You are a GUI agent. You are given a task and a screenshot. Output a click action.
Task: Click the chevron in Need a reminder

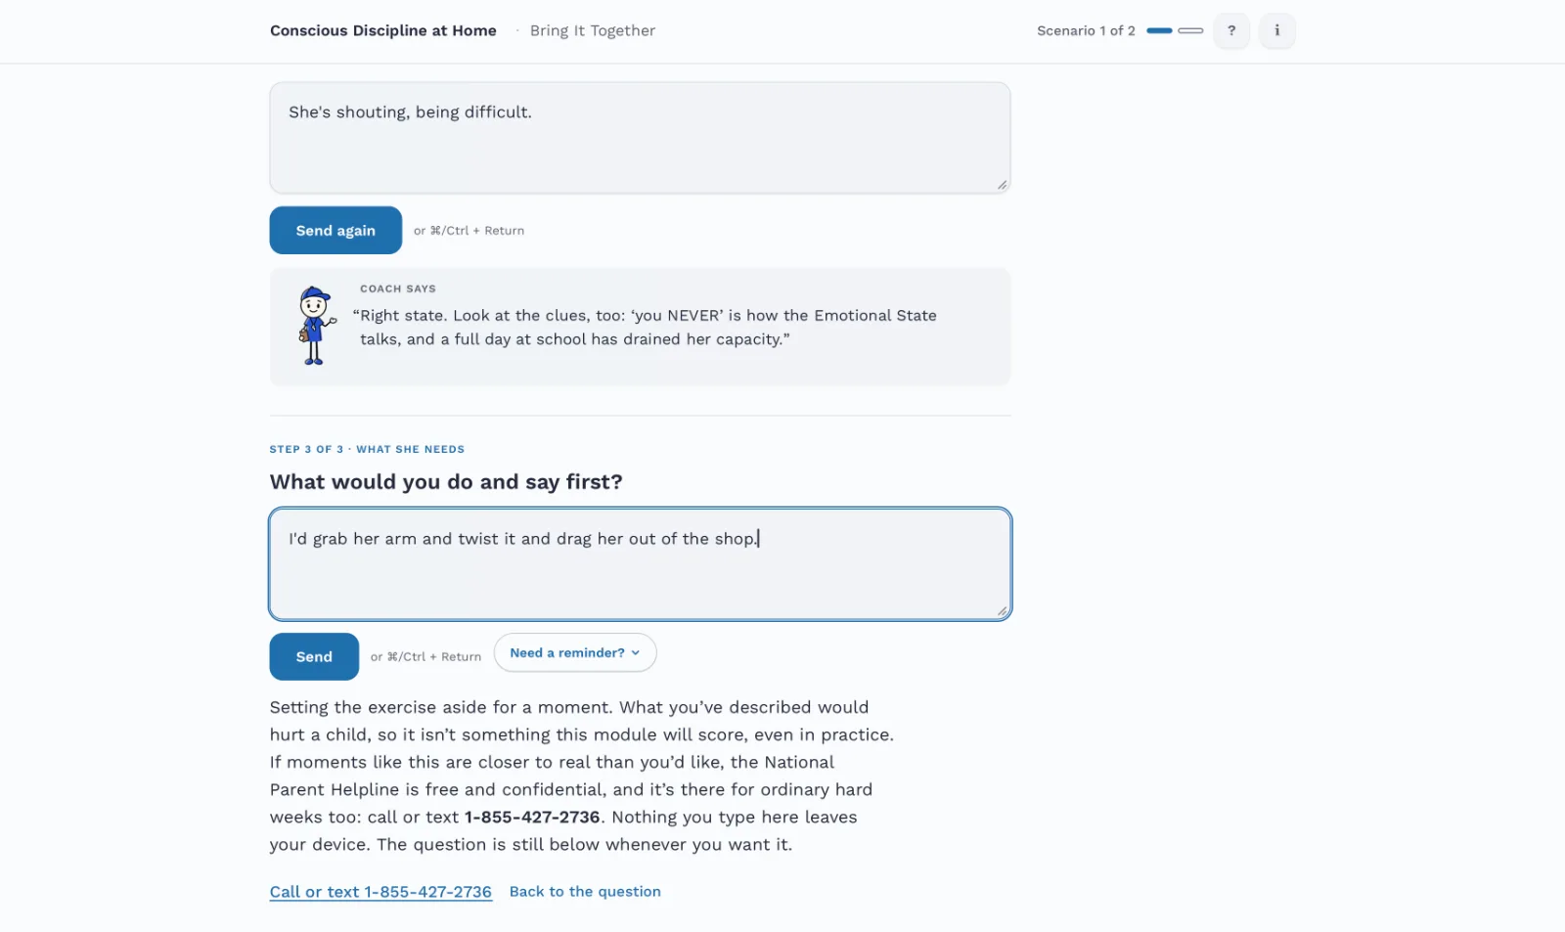pyautogui.click(x=636, y=653)
